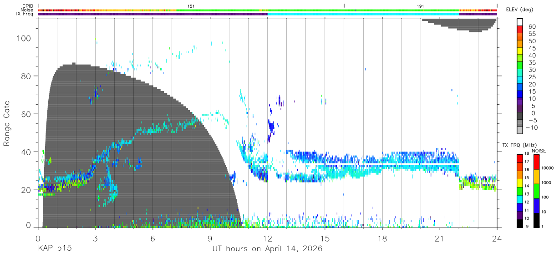
Task: Pick the blue elevation swatch between 15 and 20
Action: (x=520, y=88)
